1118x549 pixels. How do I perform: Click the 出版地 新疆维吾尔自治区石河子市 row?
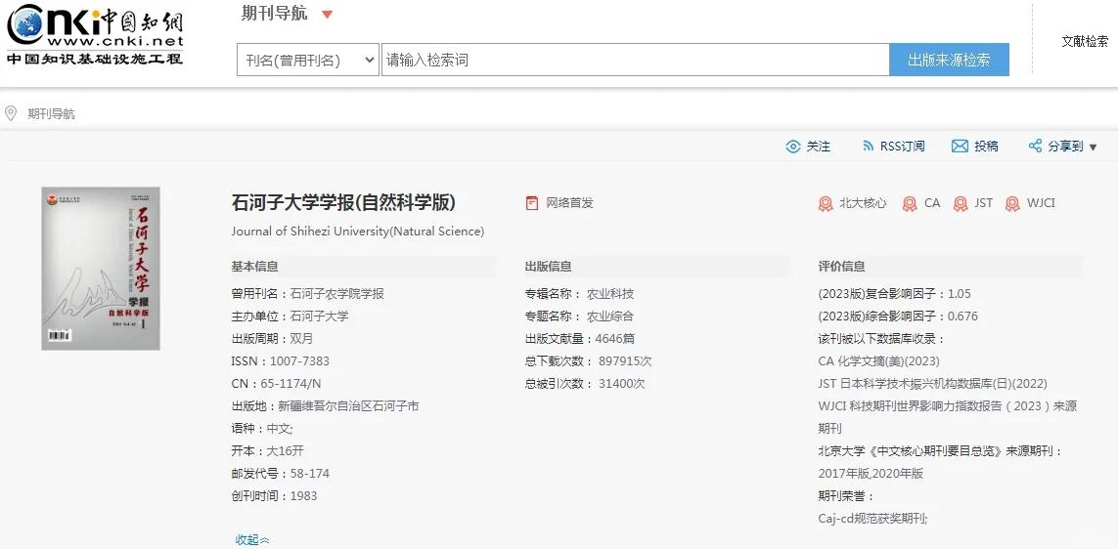click(325, 405)
